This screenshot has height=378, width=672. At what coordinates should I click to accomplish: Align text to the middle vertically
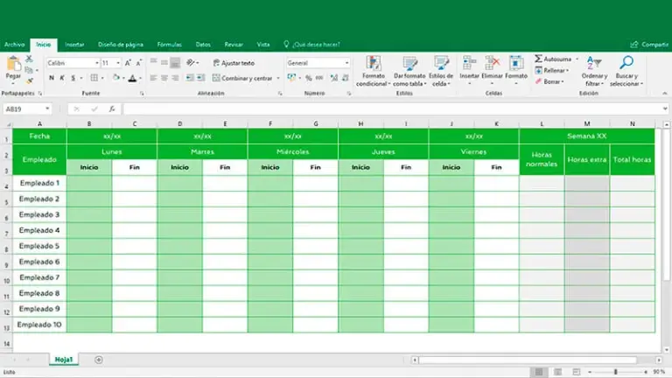pyautogui.click(x=164, y=63)
